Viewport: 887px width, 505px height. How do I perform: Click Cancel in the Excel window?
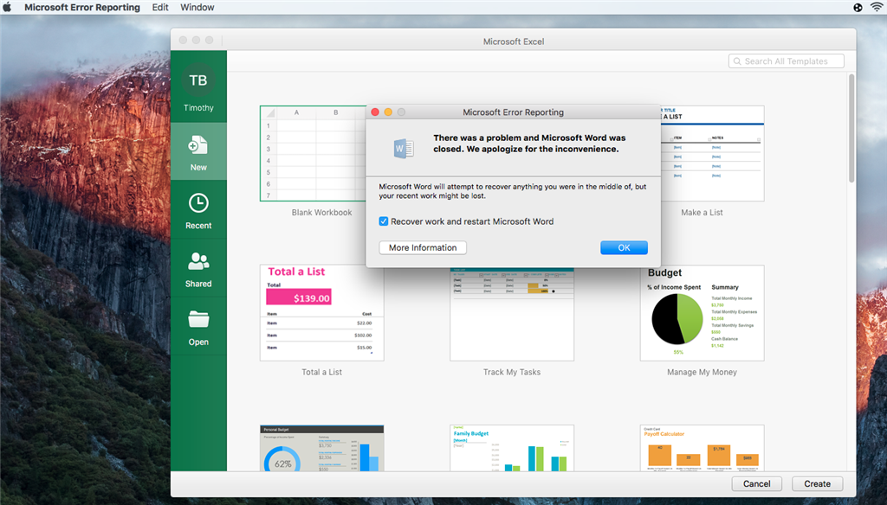756,483
